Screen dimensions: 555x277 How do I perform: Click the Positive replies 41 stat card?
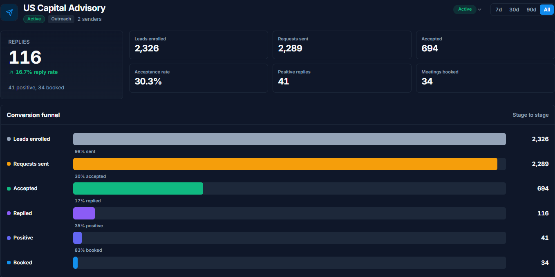[342, 78]
